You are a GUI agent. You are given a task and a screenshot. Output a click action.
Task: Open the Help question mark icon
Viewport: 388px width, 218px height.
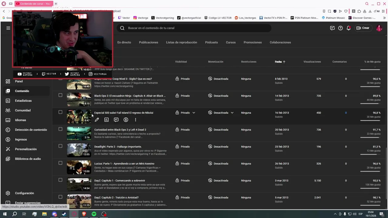[340, 28]
